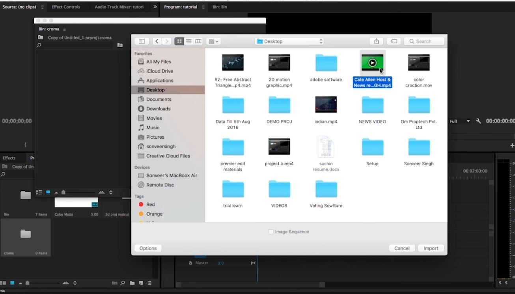Click the Tags icon in the Finder toolbar

pyautogui.click(x=394, y=41)
